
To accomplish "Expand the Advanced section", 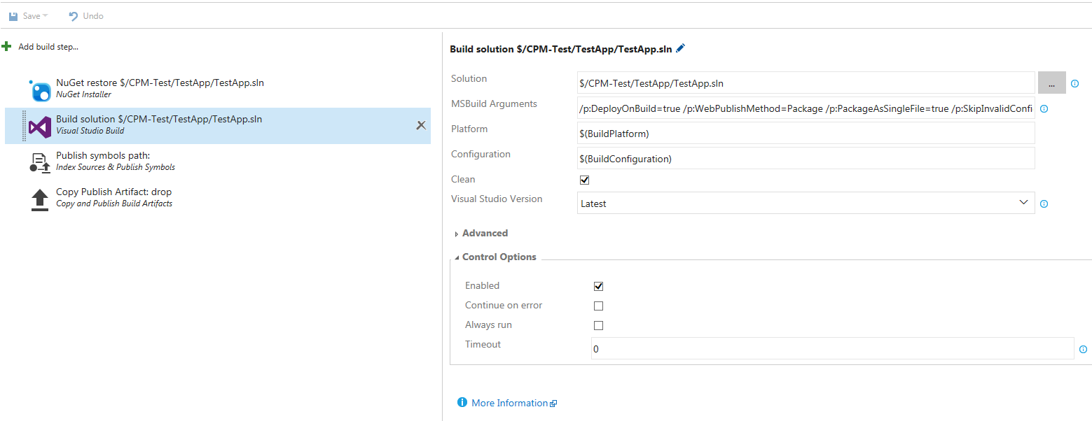I will click(x=484, y=234).
